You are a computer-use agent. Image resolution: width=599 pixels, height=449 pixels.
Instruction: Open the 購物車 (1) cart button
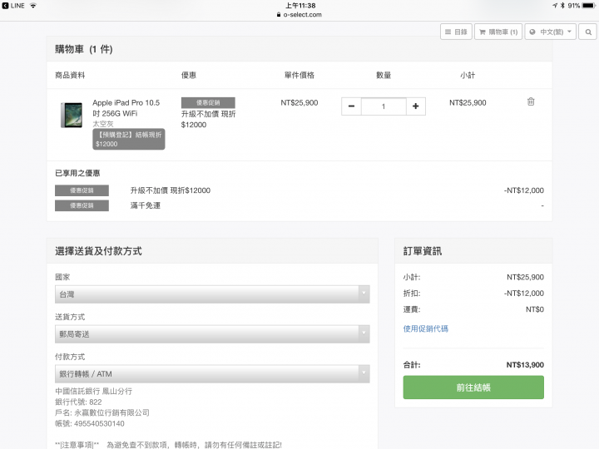pos(498,32)
